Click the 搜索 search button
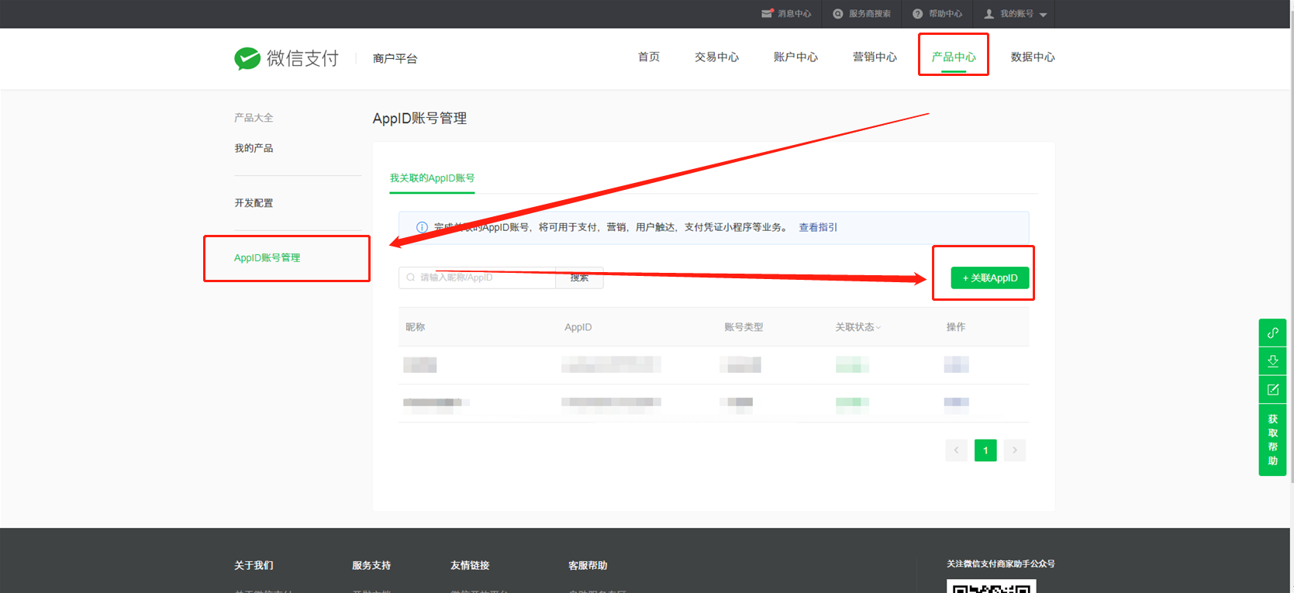Screen dimensions: 1294x593 pos(579,278)
